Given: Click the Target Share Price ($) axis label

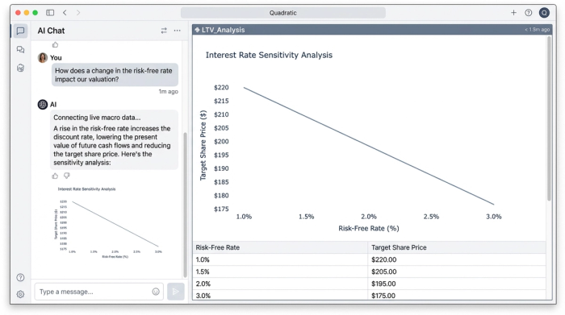Looking at the screenshot, I should [x=203, y=145].
